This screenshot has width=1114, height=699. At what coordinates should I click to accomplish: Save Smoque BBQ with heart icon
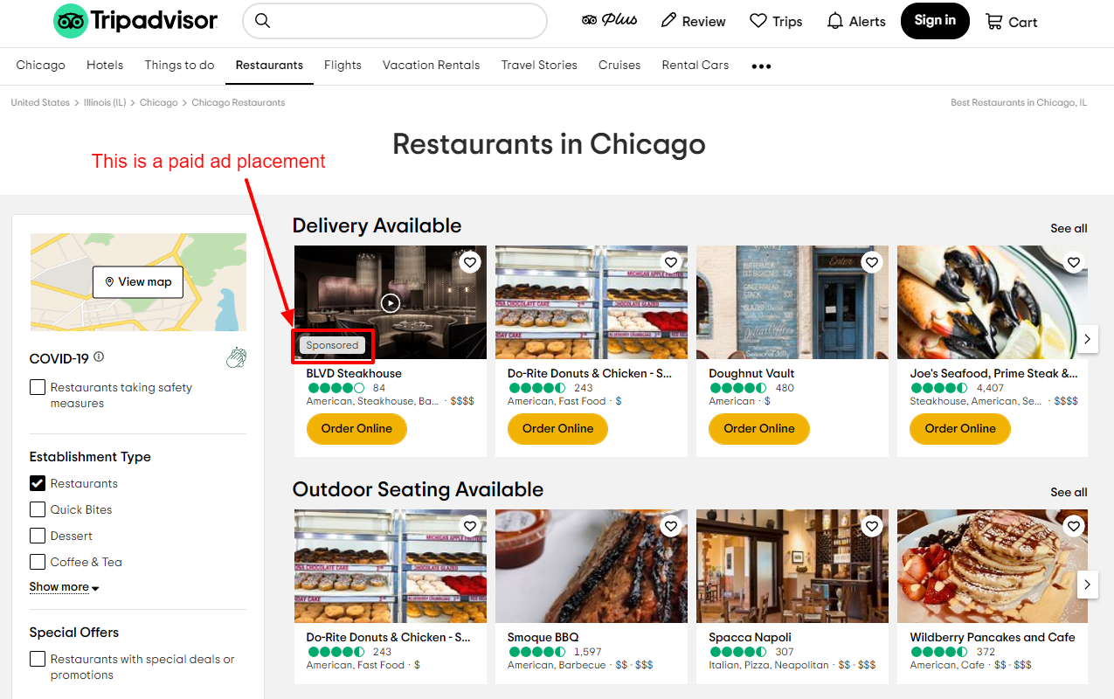(x=671, y=526)
